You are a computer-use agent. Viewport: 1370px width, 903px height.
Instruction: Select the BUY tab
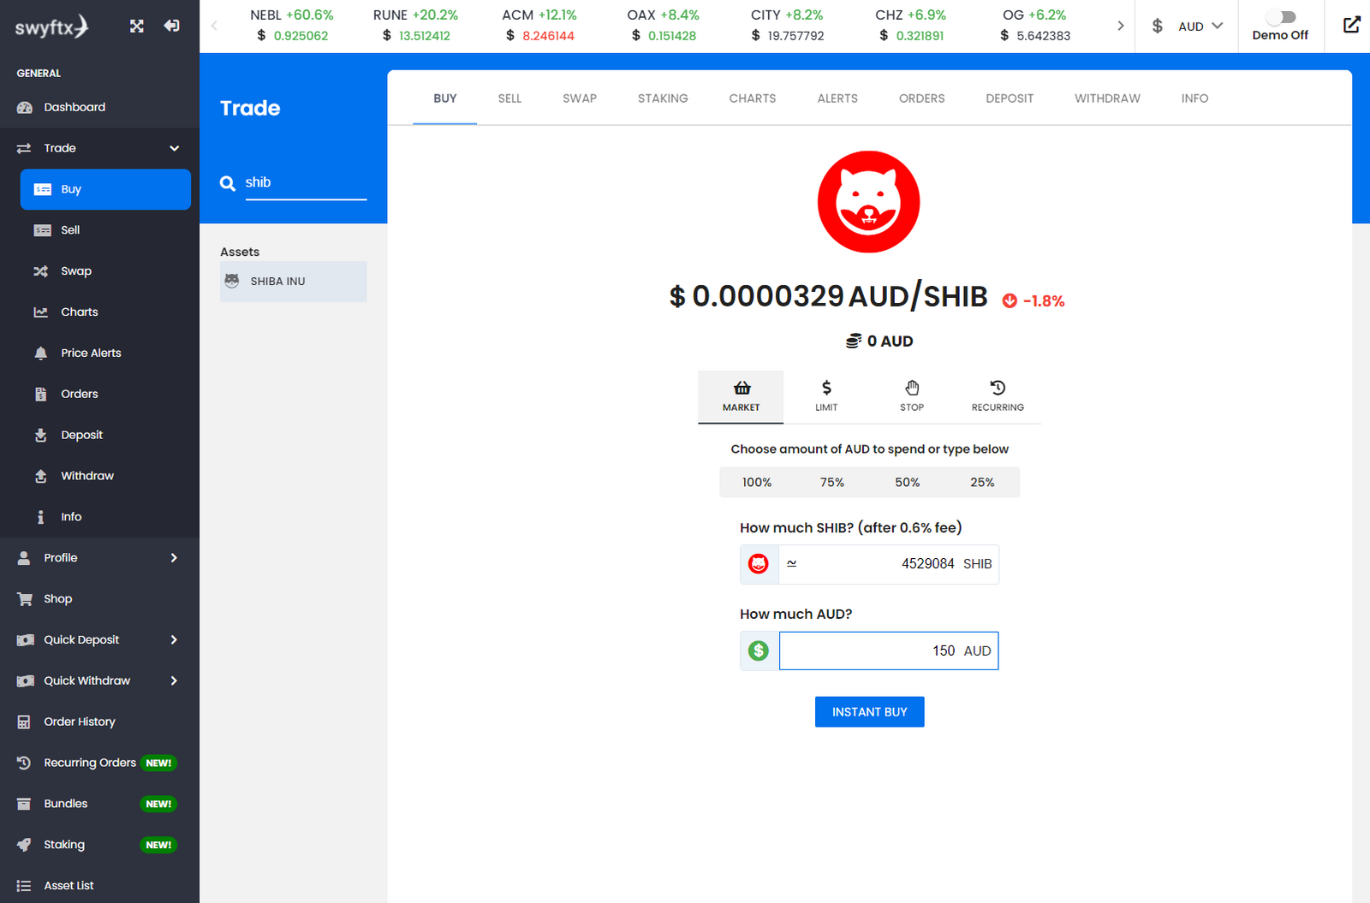pos(445,98)
